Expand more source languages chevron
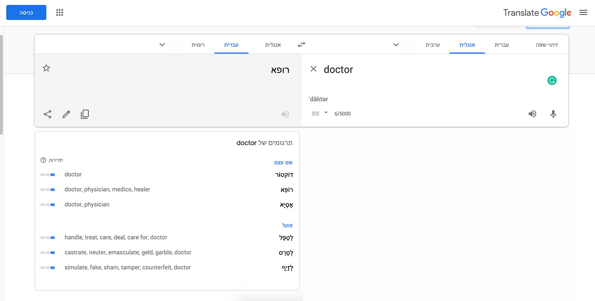 (396, 45)
